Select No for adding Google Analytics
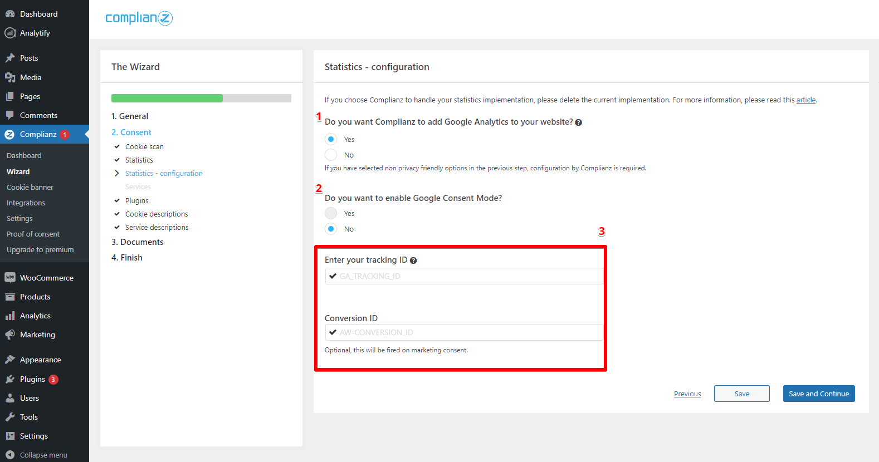 331,155
